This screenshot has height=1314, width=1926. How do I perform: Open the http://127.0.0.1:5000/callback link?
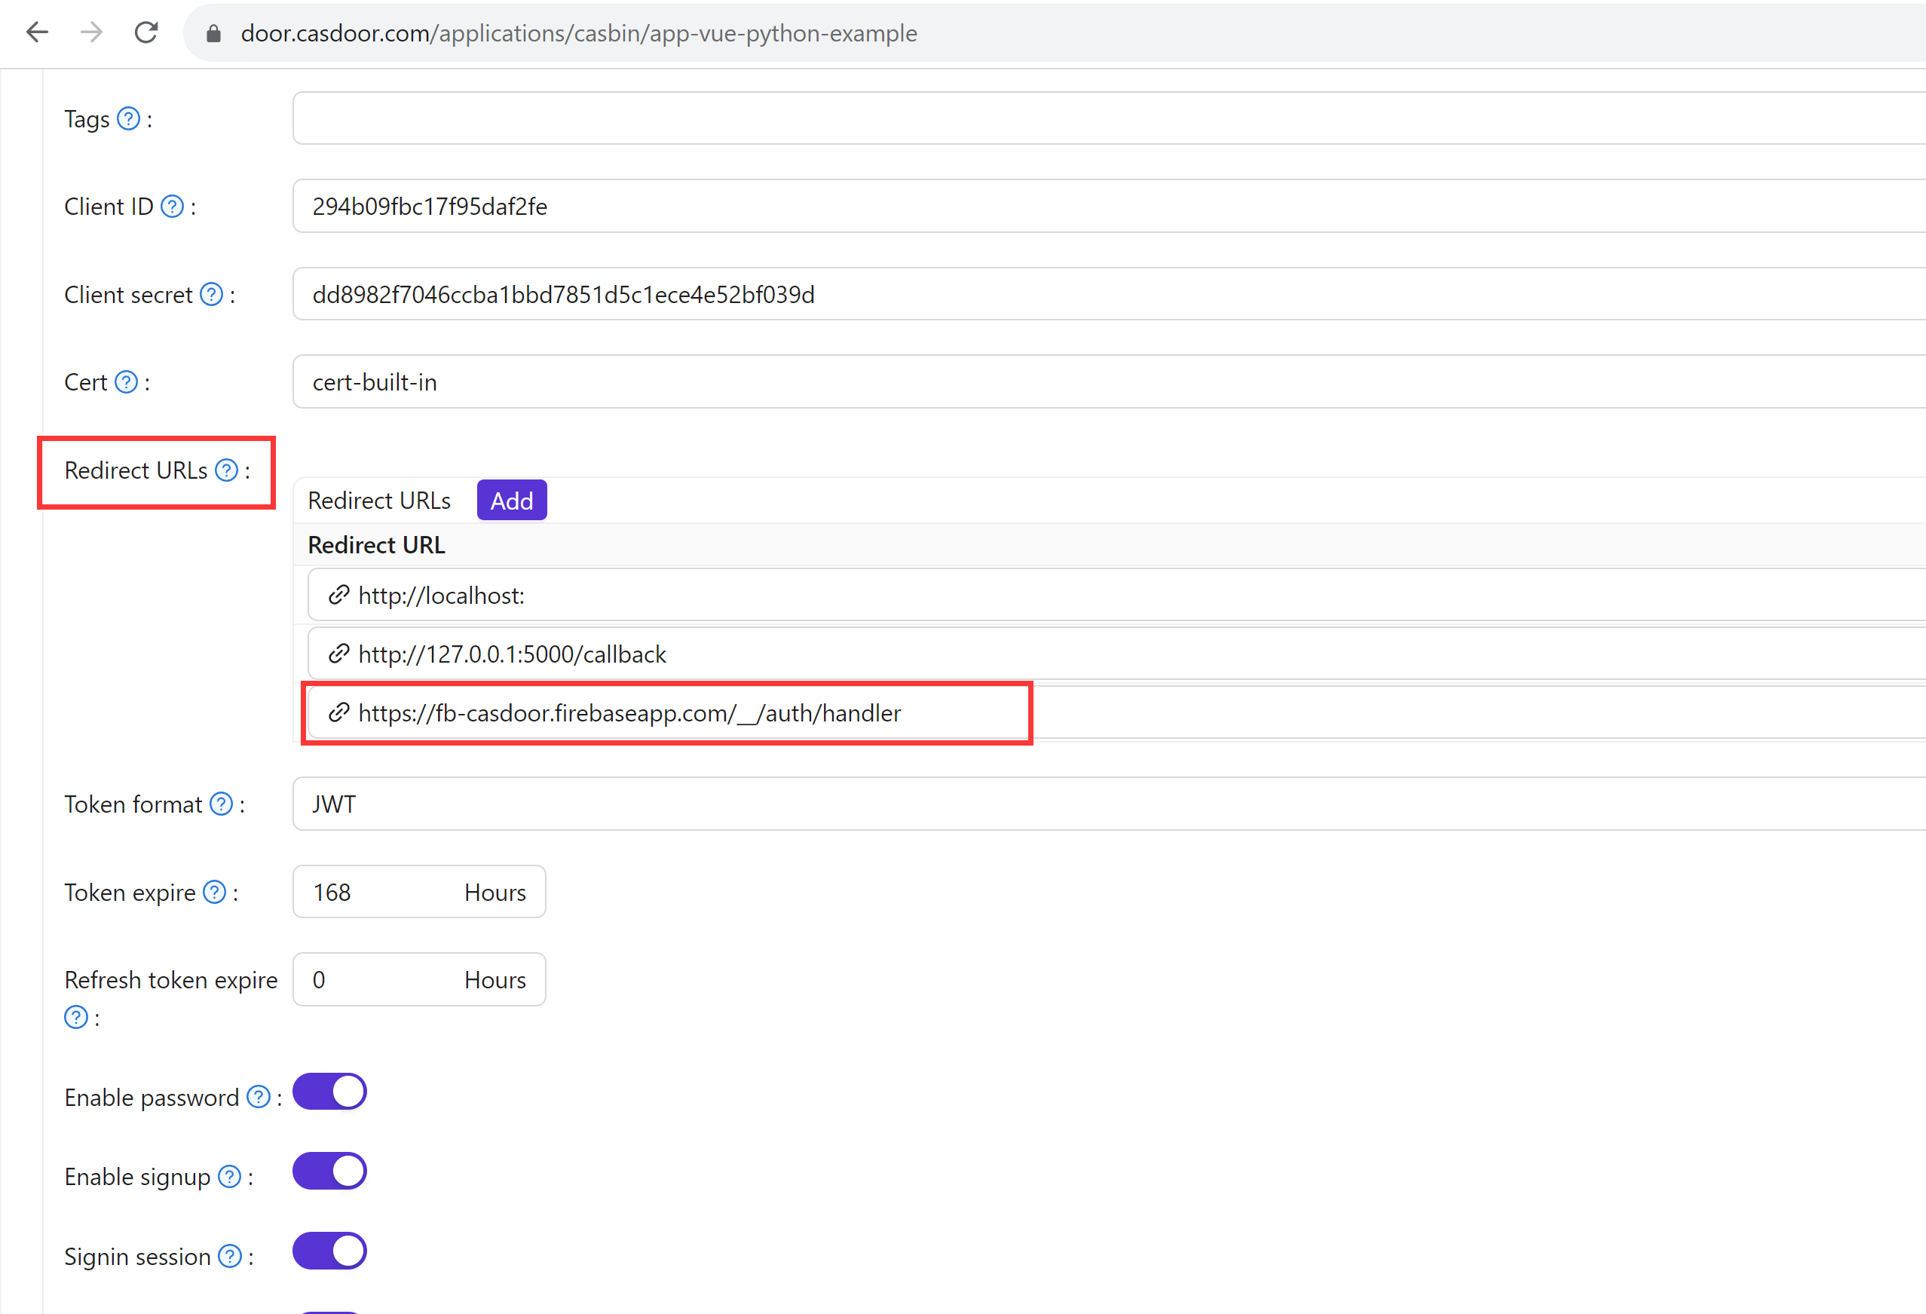point(512,654)
